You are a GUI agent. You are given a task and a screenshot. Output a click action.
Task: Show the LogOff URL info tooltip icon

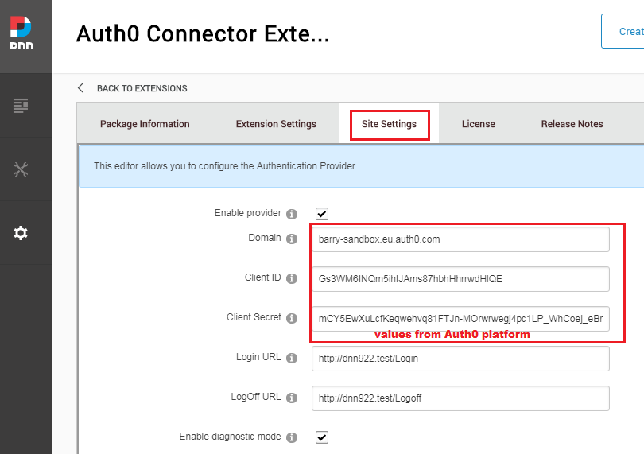292,398
